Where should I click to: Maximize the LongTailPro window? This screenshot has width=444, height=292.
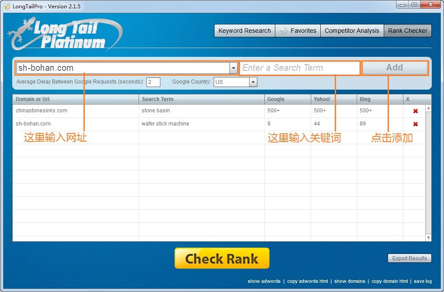[414, 5]
